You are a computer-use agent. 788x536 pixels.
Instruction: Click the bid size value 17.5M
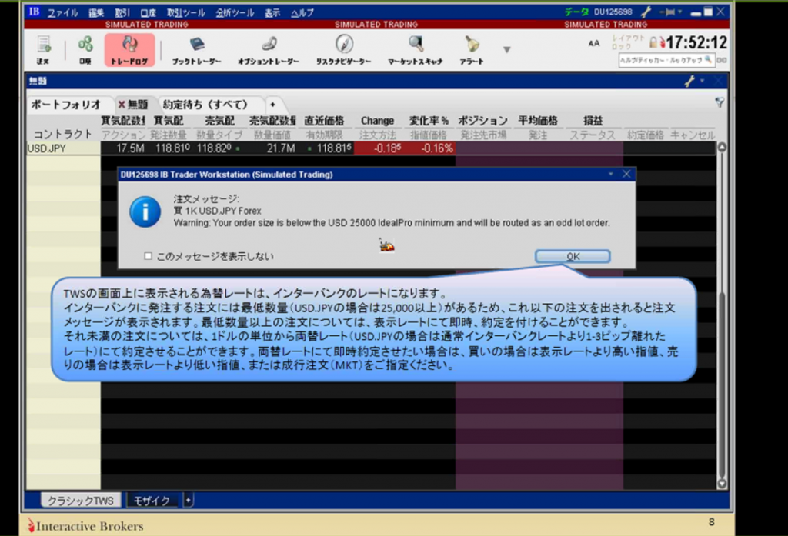pyautogui.click(x=131, y=148)
